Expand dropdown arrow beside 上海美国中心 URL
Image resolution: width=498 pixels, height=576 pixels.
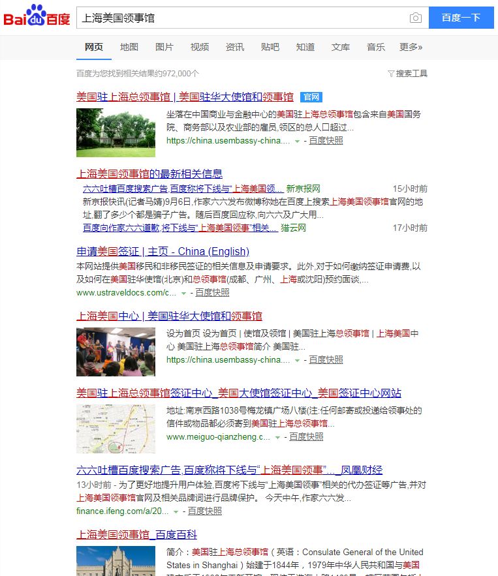(297, 360)
